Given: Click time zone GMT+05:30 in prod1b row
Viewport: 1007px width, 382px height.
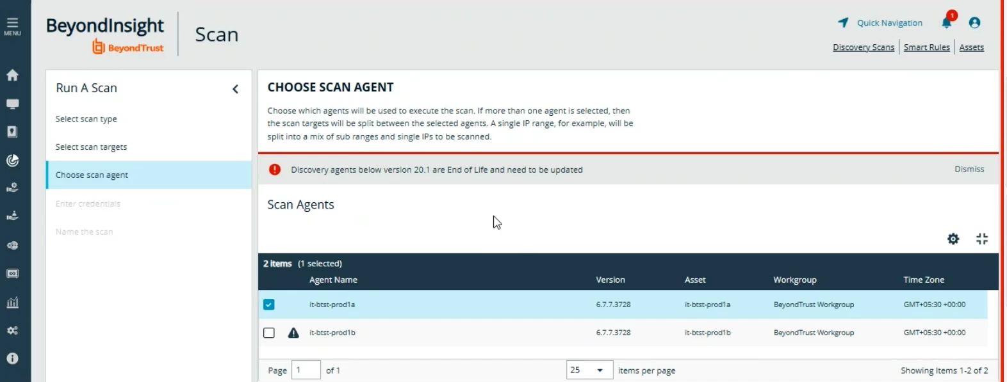Looking at the screenshot, I should tap(934, 333).
